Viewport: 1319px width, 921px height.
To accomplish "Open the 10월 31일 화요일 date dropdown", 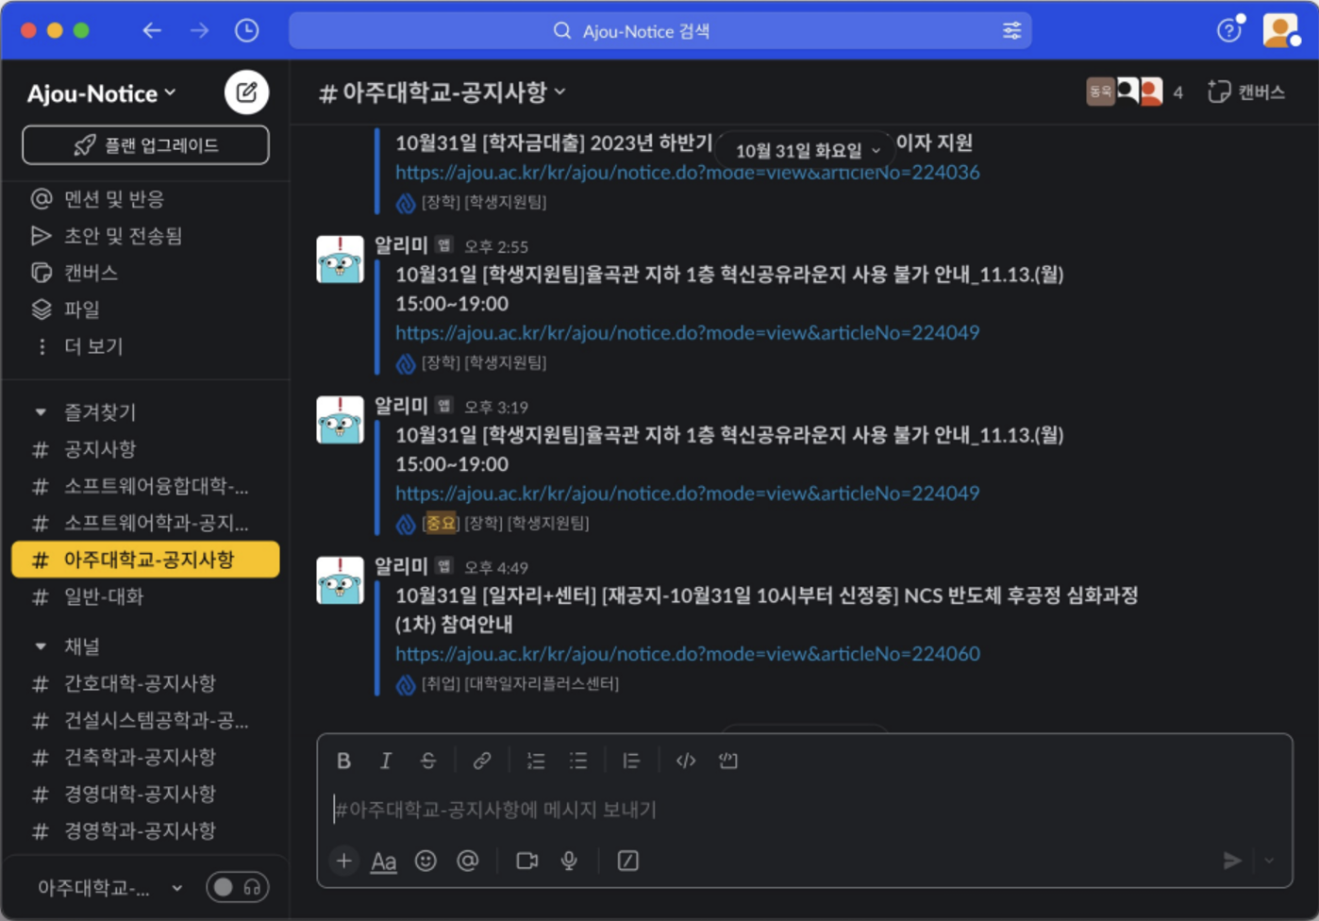I will point(807,150).
